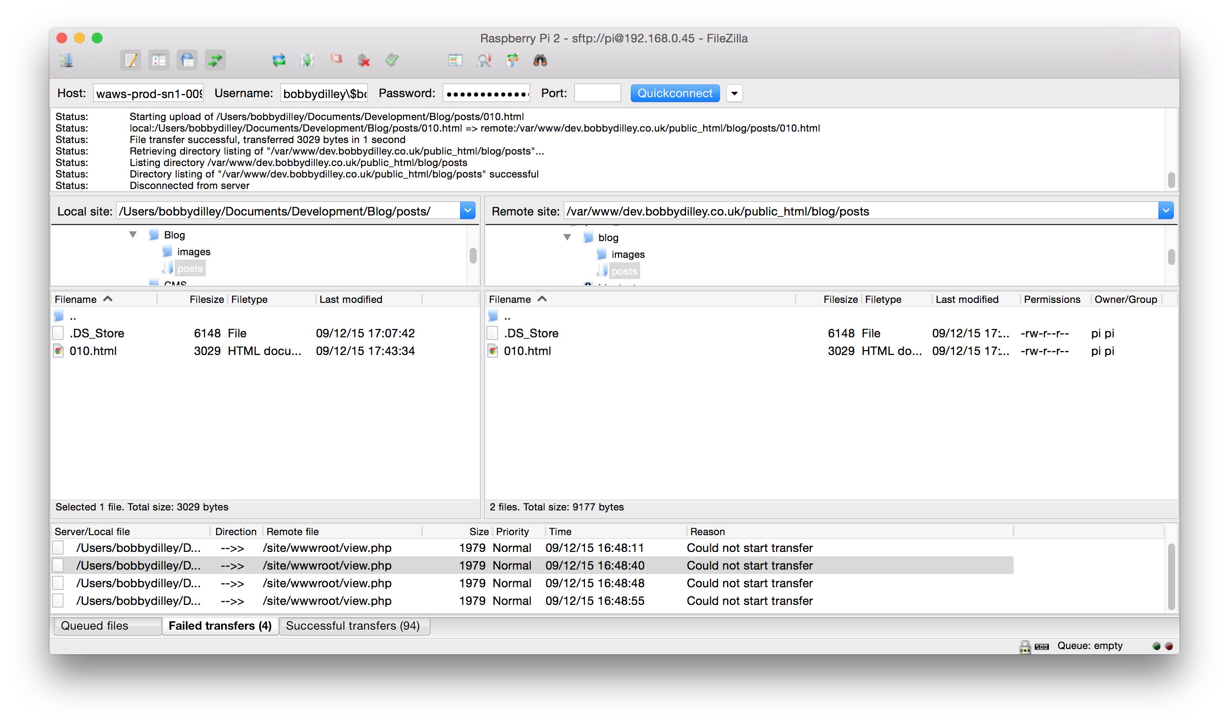The height and width of the screenshot is (725, 1229).
Task: Toggle the transfer queue display
Action: click(x=215, y=60)
